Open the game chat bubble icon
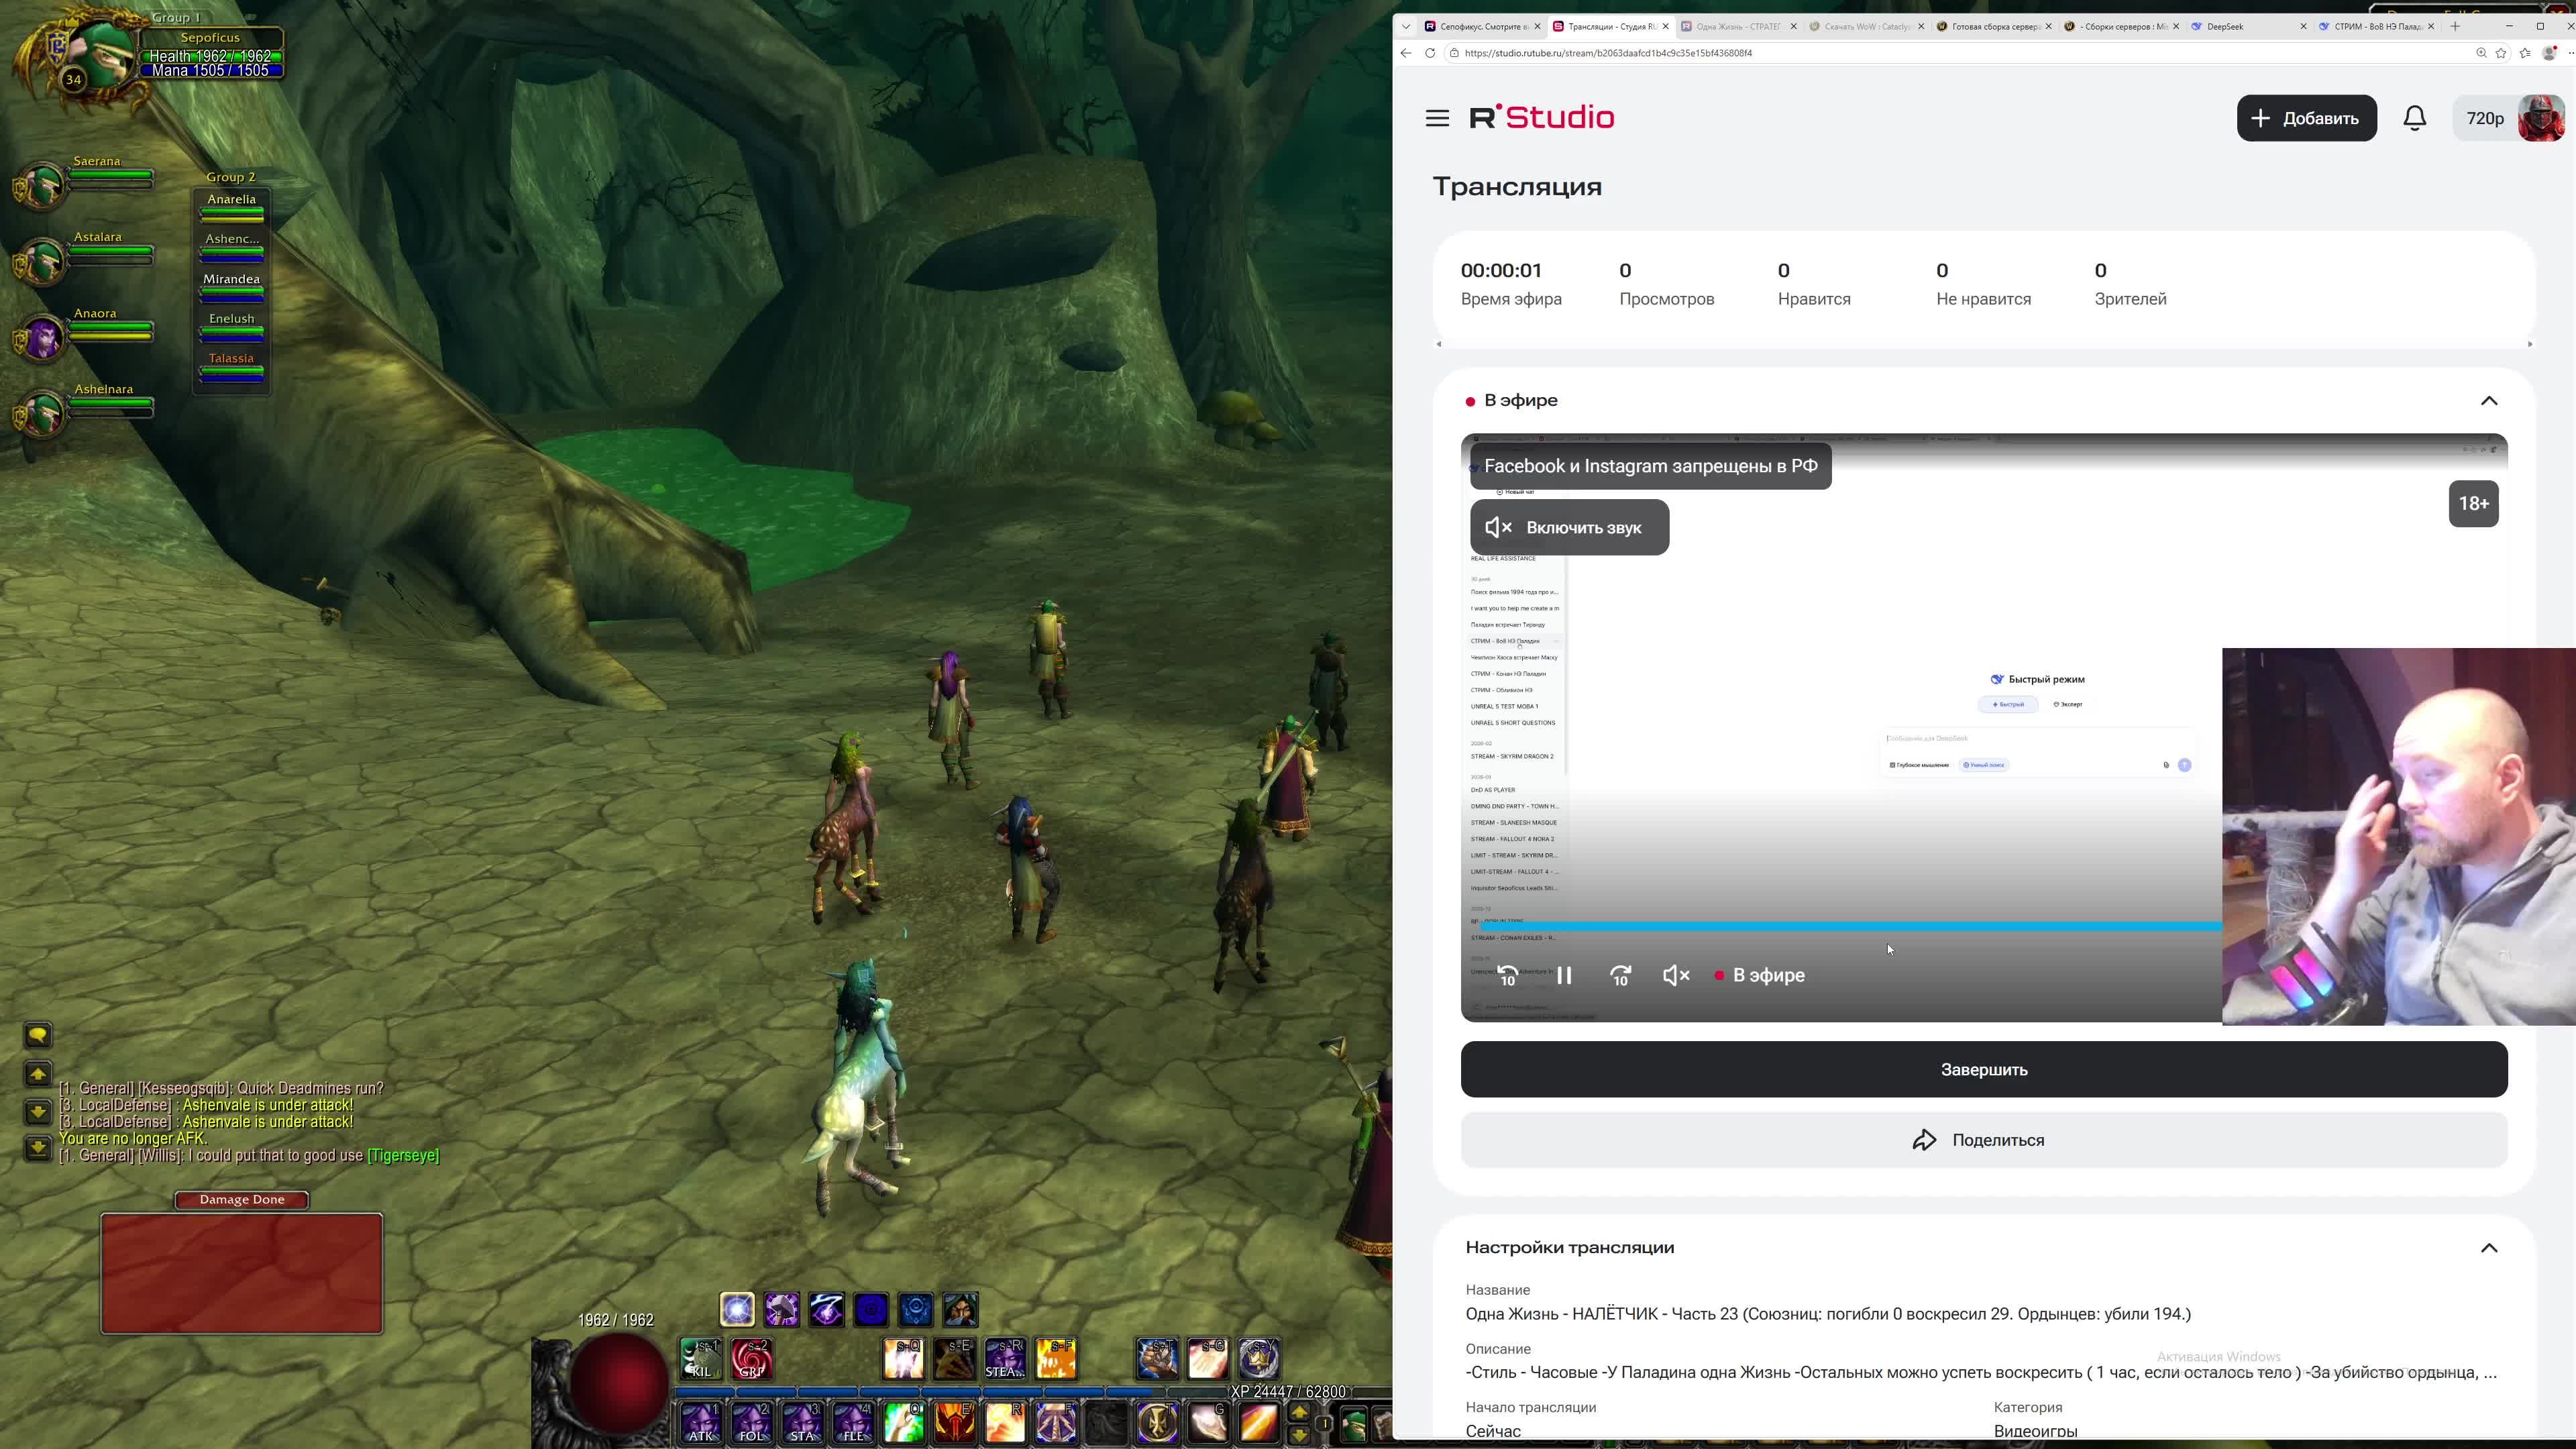 pos(37,1035)
